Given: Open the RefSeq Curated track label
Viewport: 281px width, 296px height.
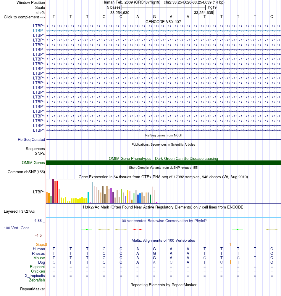Looking at the screenshot, I should pyautogui.click(x=31, y=139).
